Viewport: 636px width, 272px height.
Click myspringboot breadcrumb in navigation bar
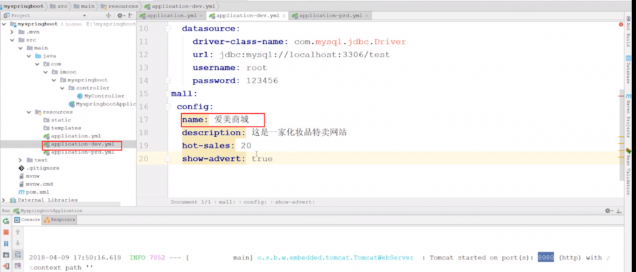coord(22,6)
